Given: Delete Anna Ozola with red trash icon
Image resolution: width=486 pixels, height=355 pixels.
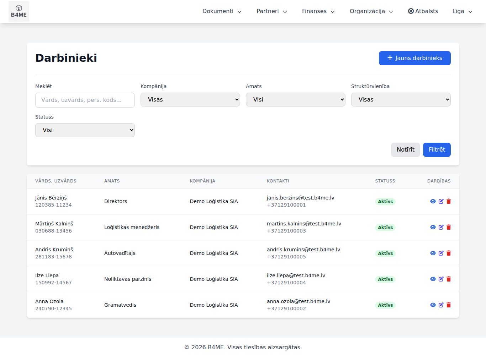Looking at the screenshot, I should tap(449, 305).
